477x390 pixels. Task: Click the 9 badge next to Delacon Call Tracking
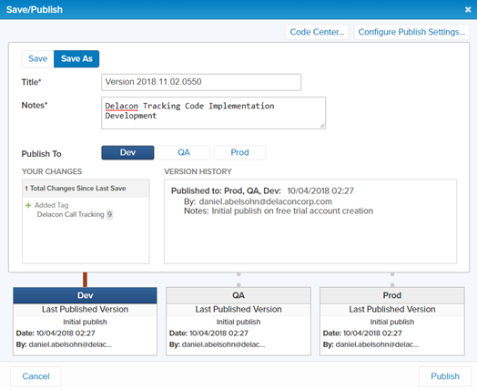(x=109, y=214)
